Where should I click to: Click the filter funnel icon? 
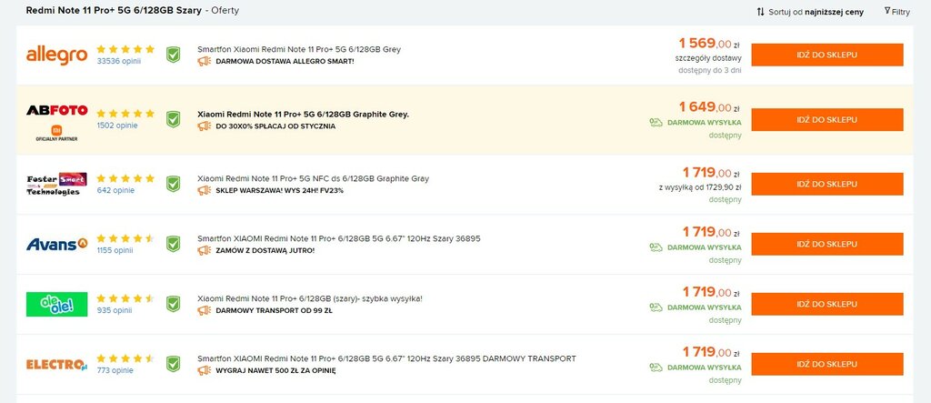pos(887,10)
